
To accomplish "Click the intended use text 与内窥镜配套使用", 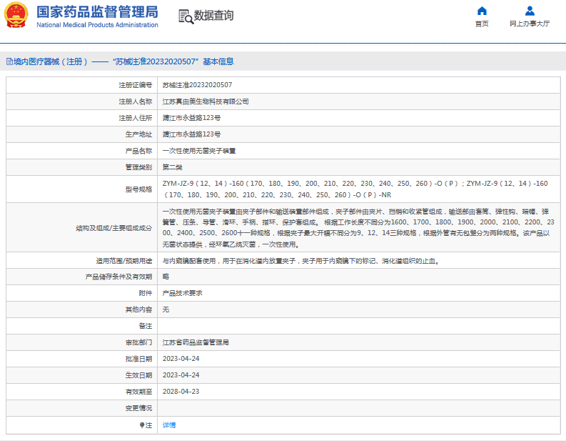I will coord(300,261).
